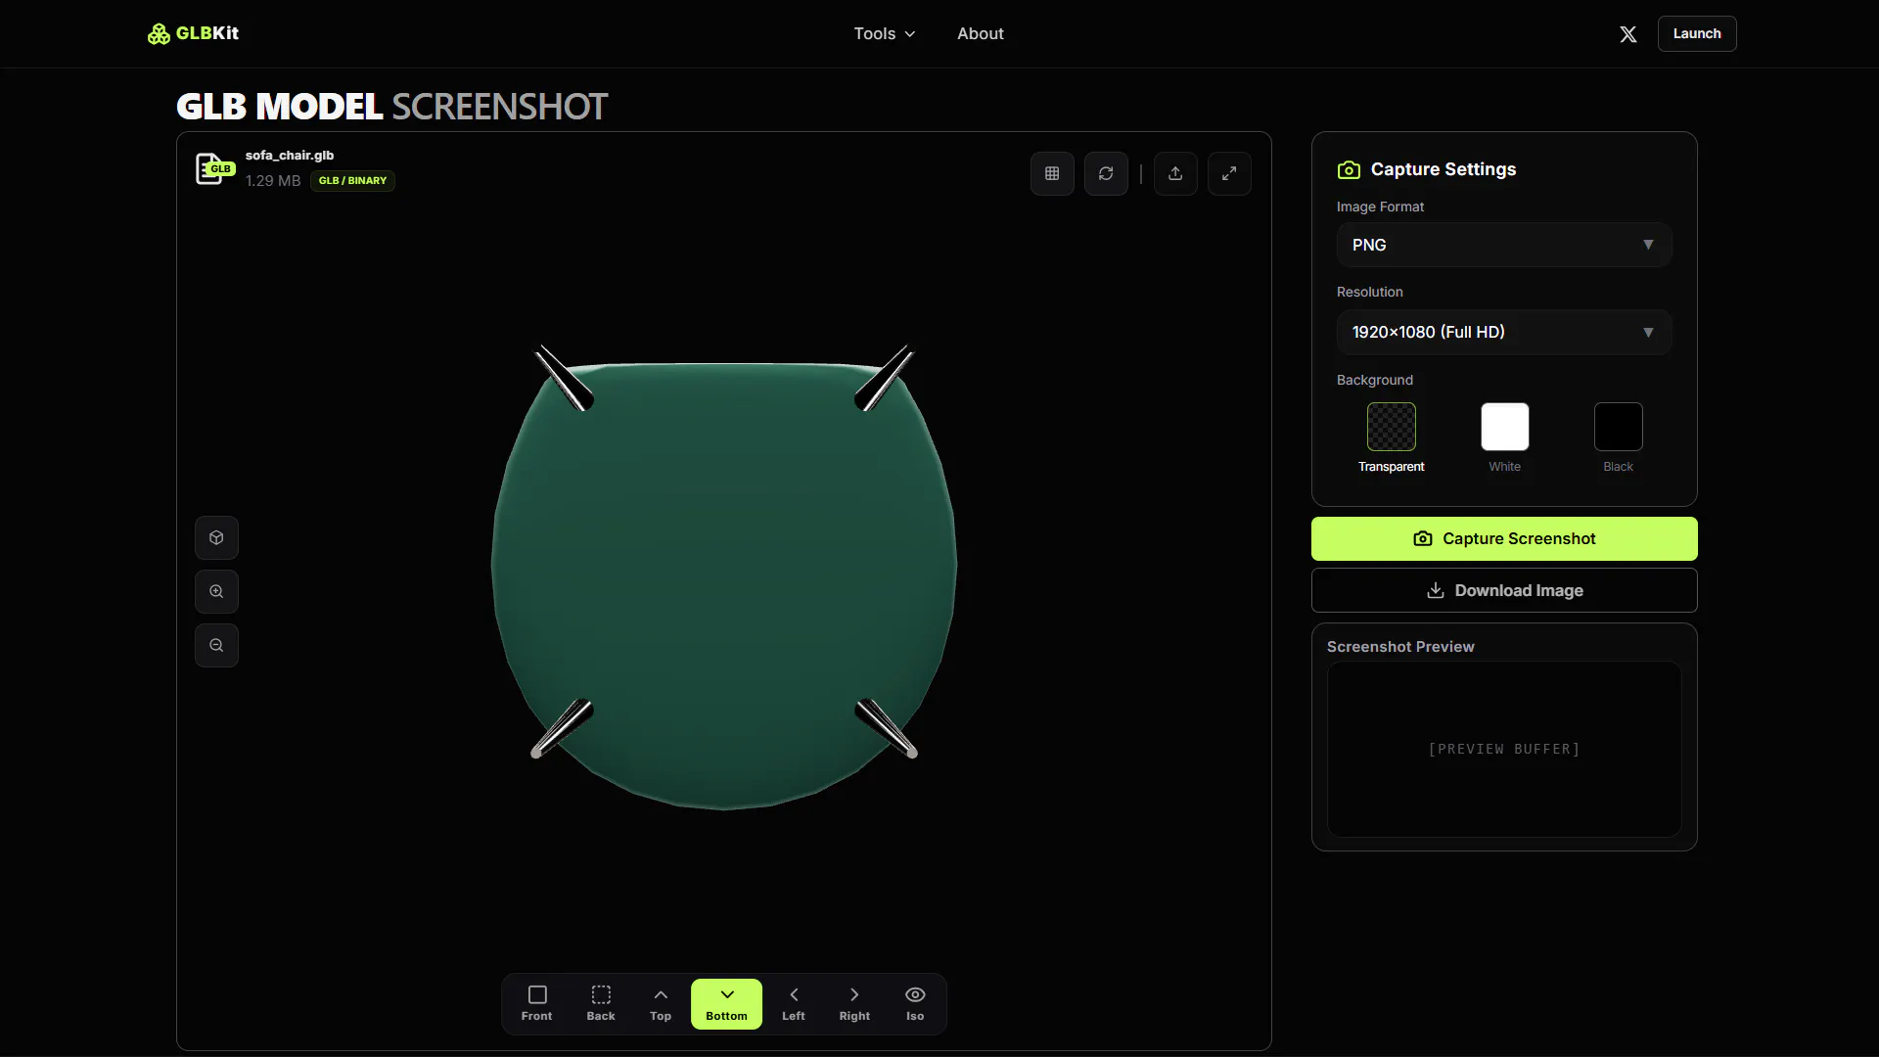Screen dimensions: 1879x1057
Task: Select the Iso eye view
Action: (x=915, y=1004)
